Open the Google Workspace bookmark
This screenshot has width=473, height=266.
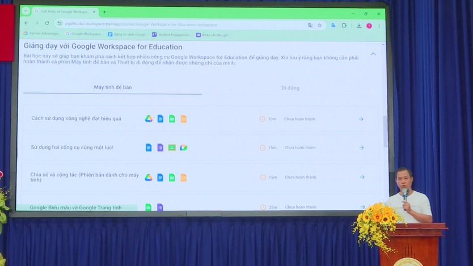pyautogui.click(x=83, y=34)
